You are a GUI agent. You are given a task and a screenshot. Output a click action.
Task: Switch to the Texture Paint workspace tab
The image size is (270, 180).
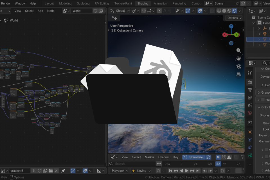123,3
